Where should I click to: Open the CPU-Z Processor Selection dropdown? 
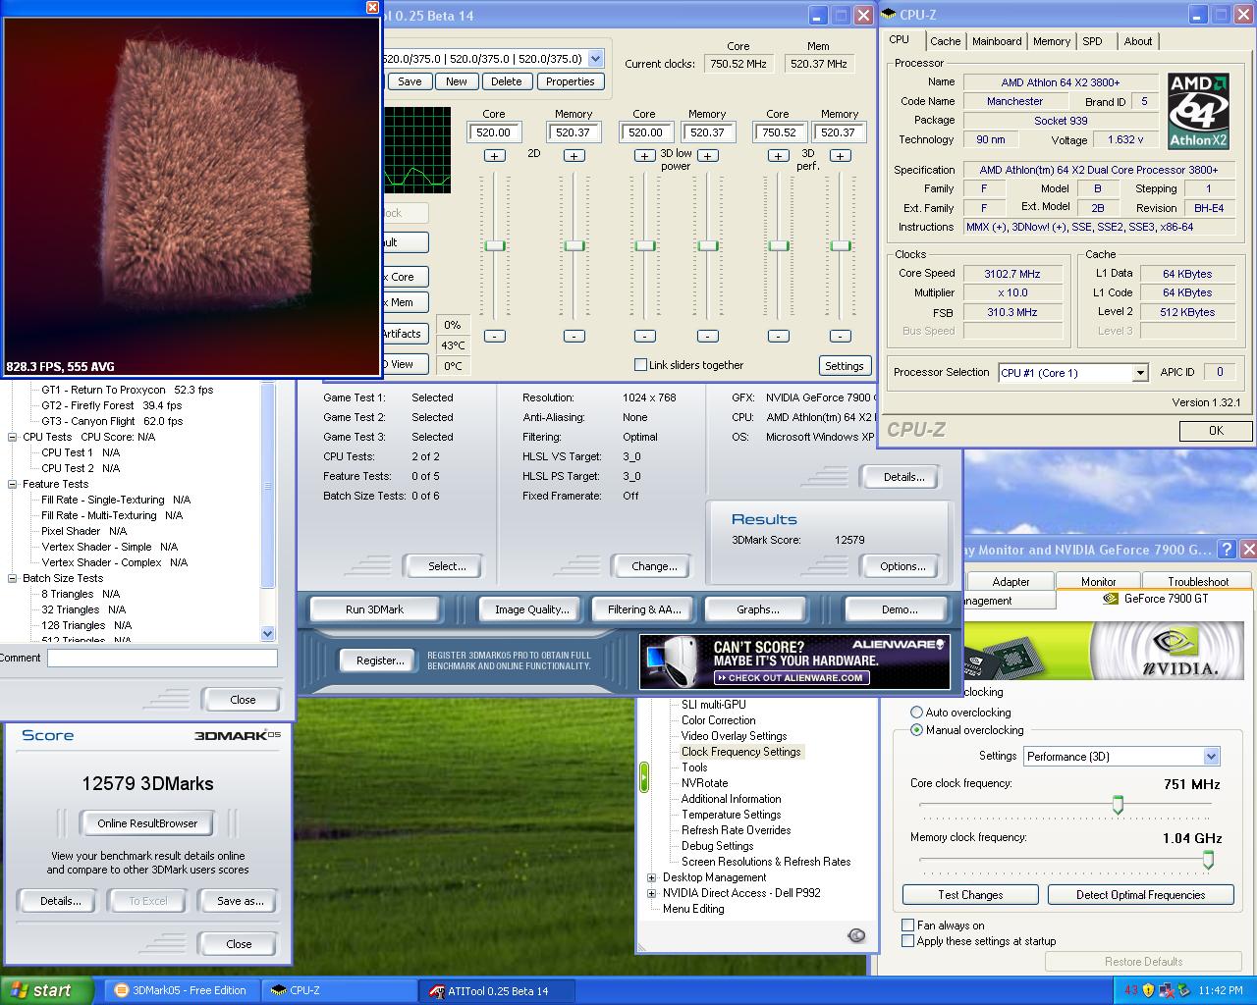click(x=1139, y=373)
